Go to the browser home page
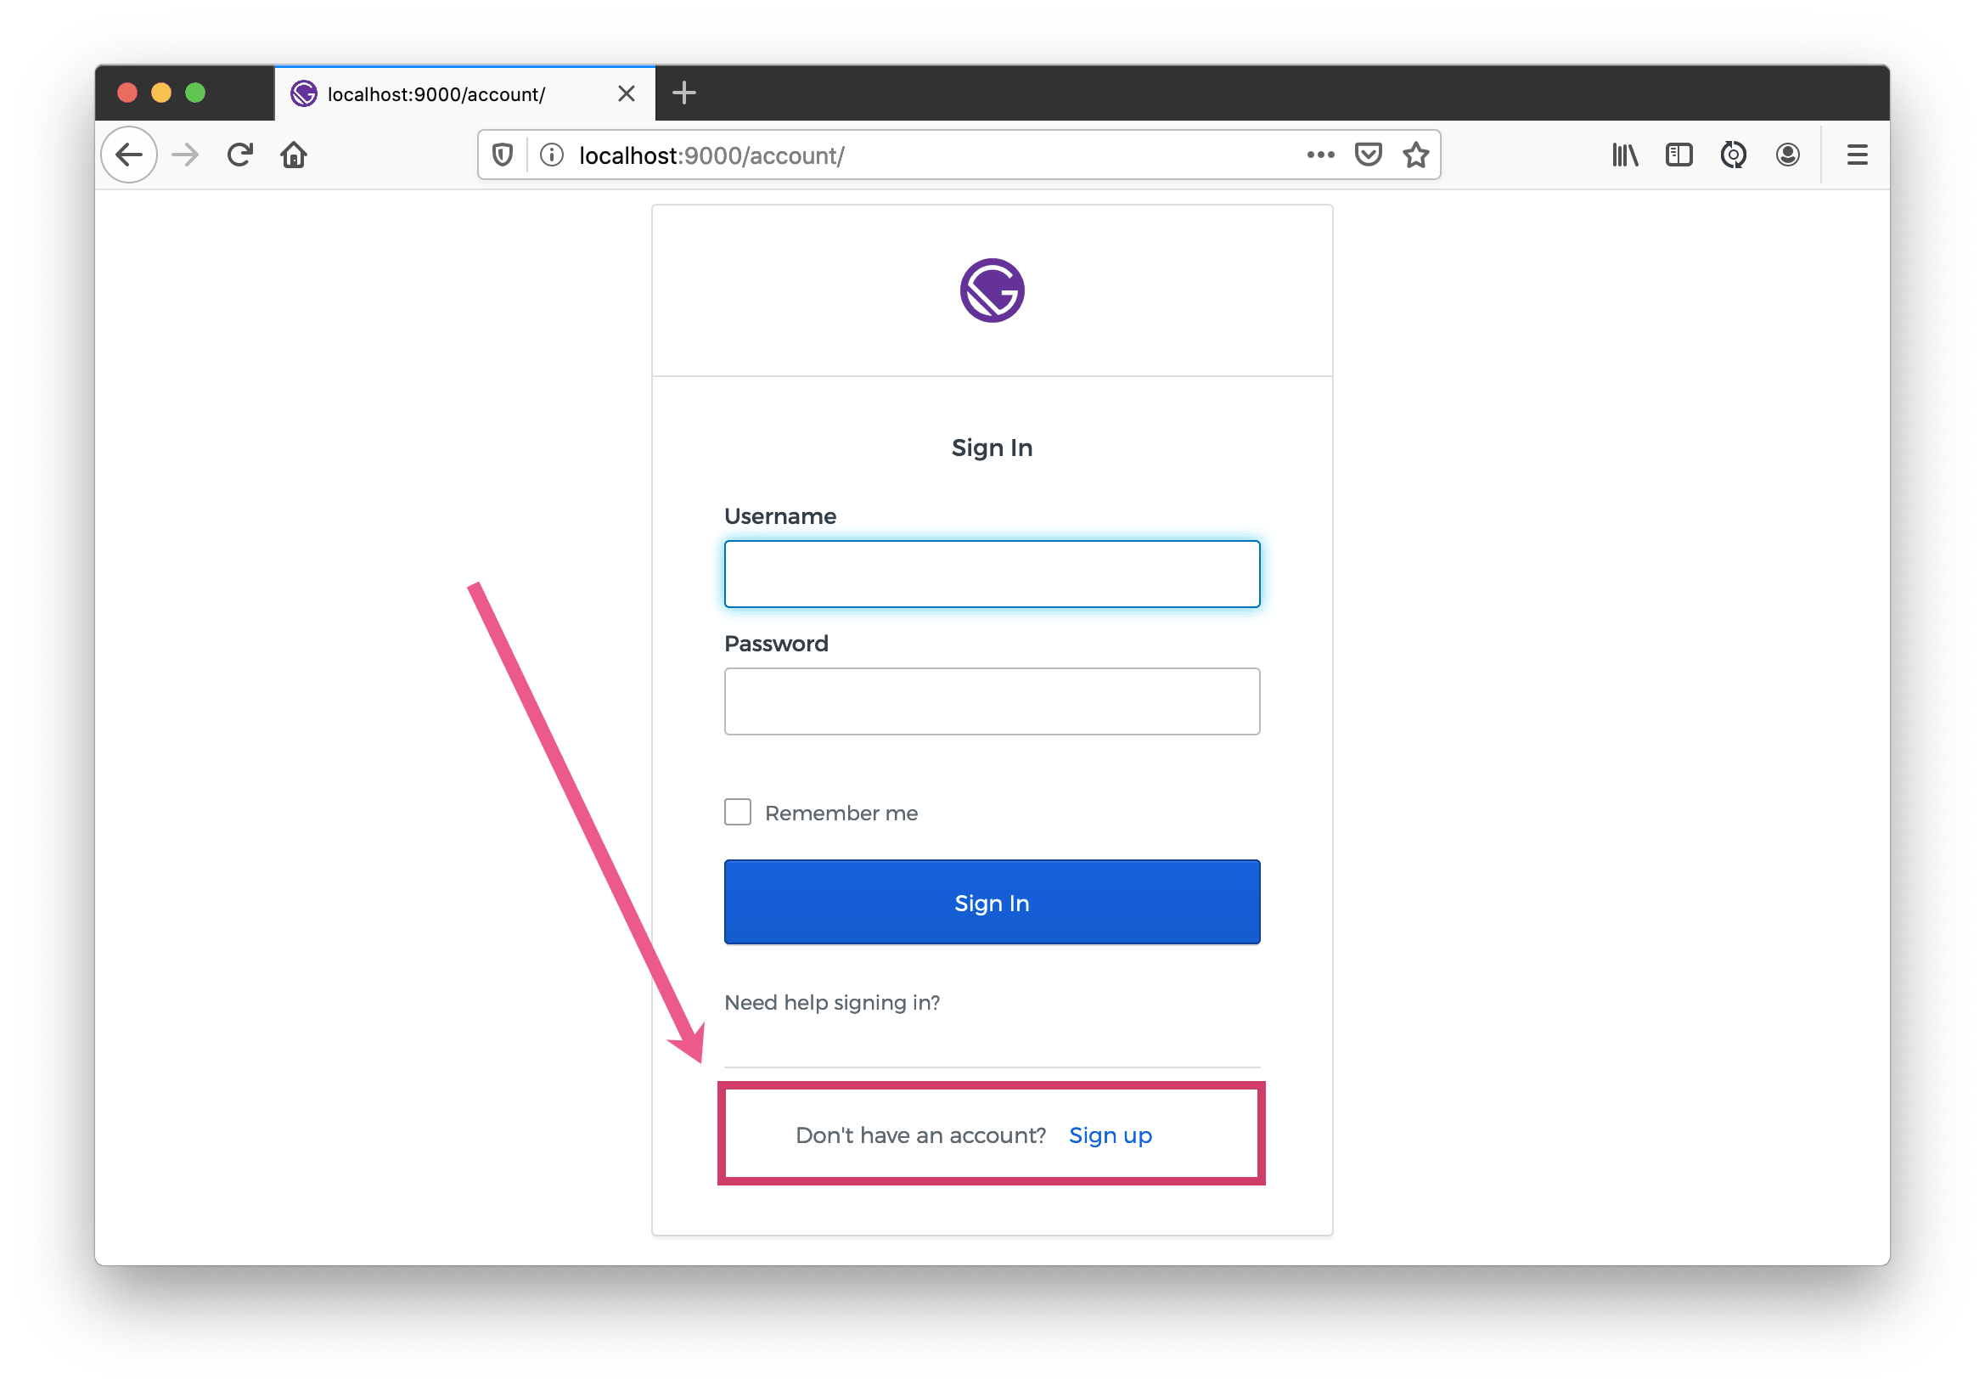Viewport: 1985px width, 1391px height. 294,155
